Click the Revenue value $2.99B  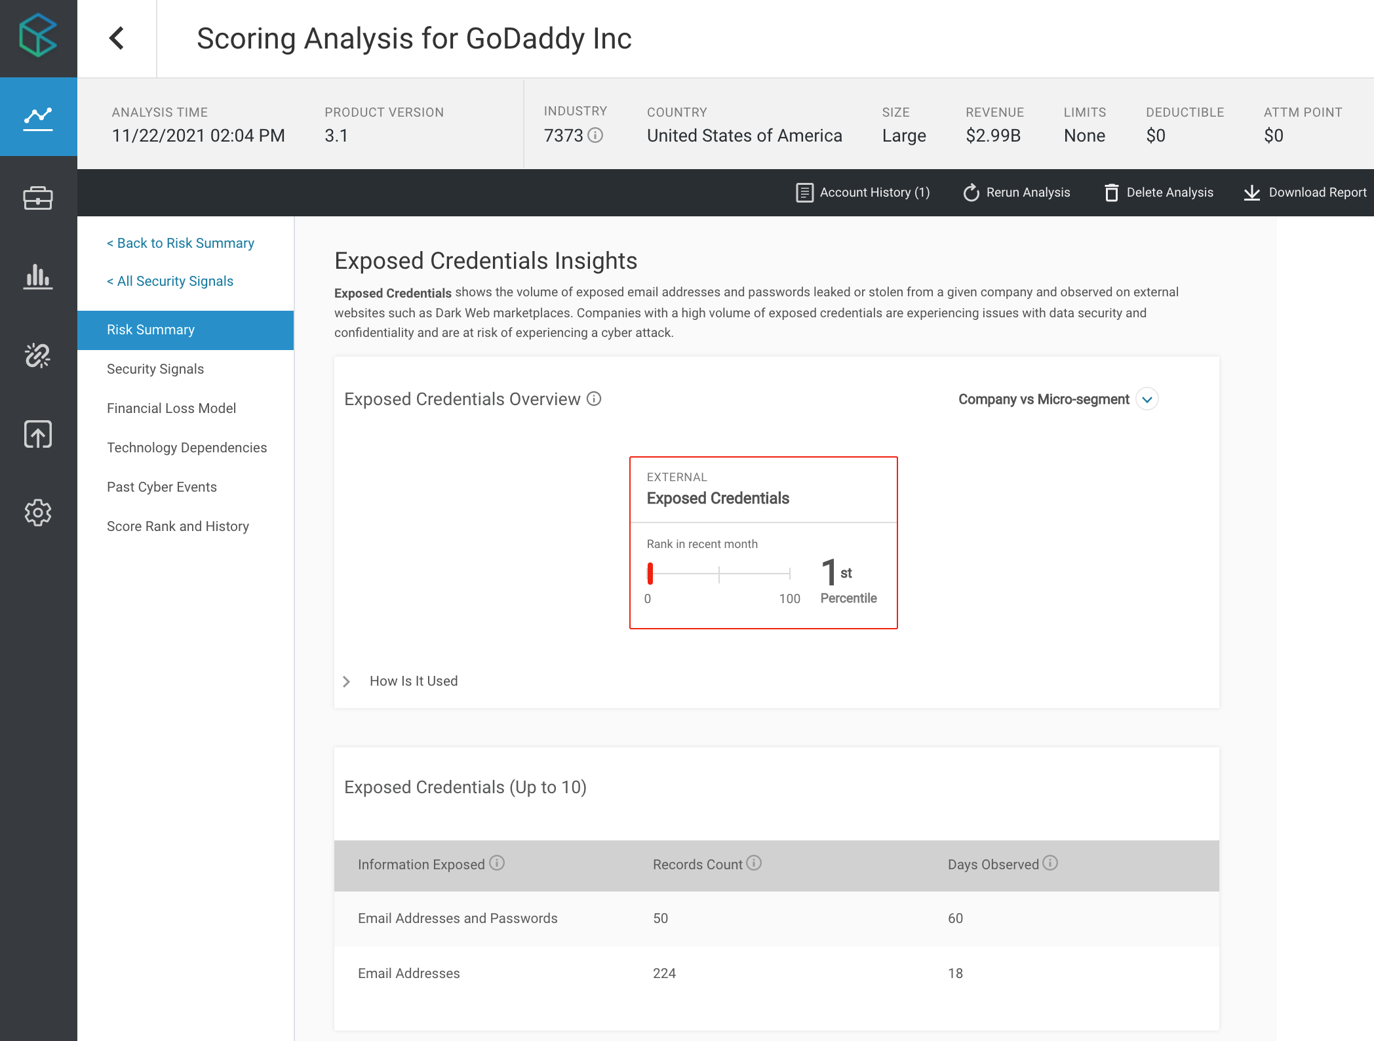coord(993,136)
